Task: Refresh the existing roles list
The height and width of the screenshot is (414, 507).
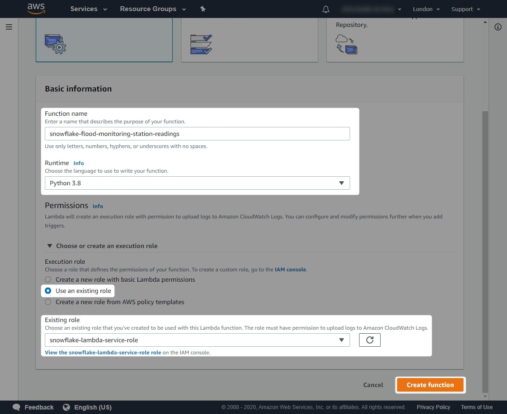Action: click(x=369, y=340)
